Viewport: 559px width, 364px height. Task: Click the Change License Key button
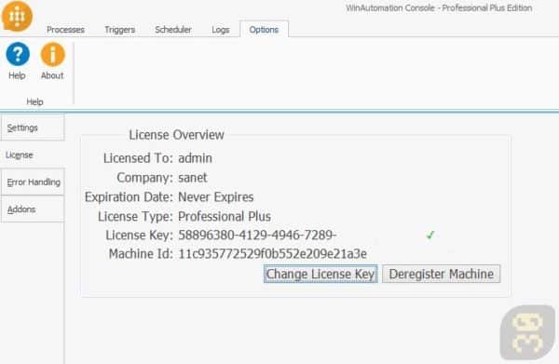coord(320,274)
